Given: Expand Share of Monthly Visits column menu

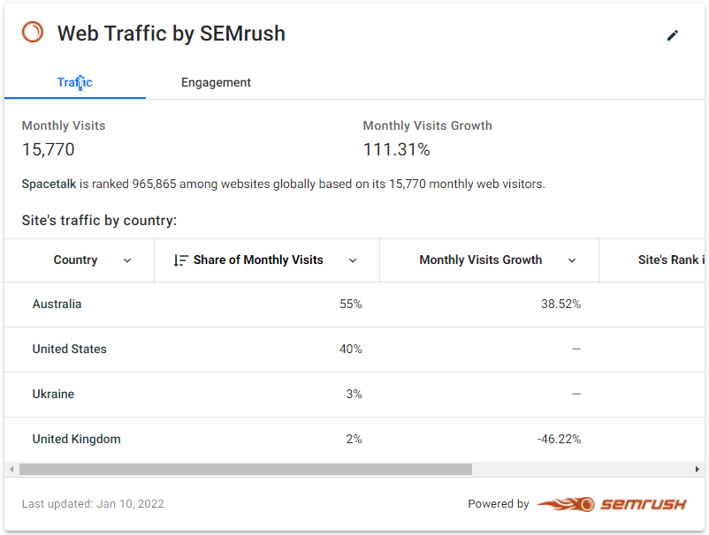Looking at the screenshot, I should (x=353, y=260).
